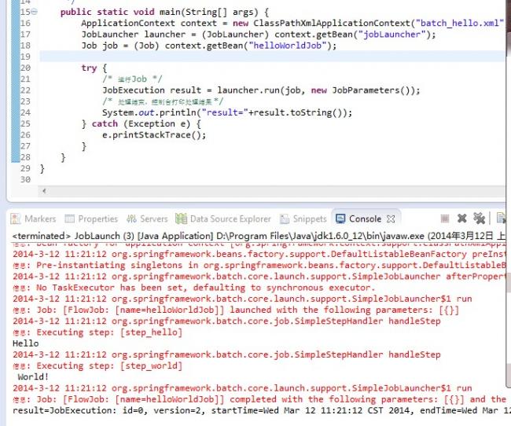Image resolution: width=511 pixels, height=426 pixels.
Task: Click the "Hello" output line in console
Action: 26,343
